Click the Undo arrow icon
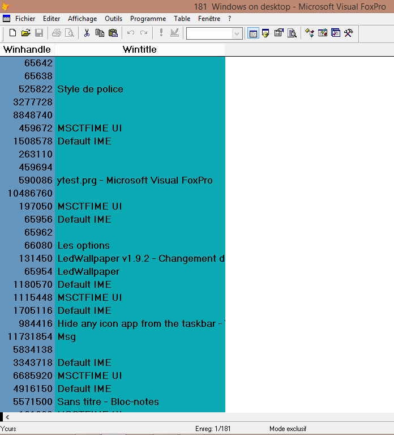 click(x=131, y=33)
